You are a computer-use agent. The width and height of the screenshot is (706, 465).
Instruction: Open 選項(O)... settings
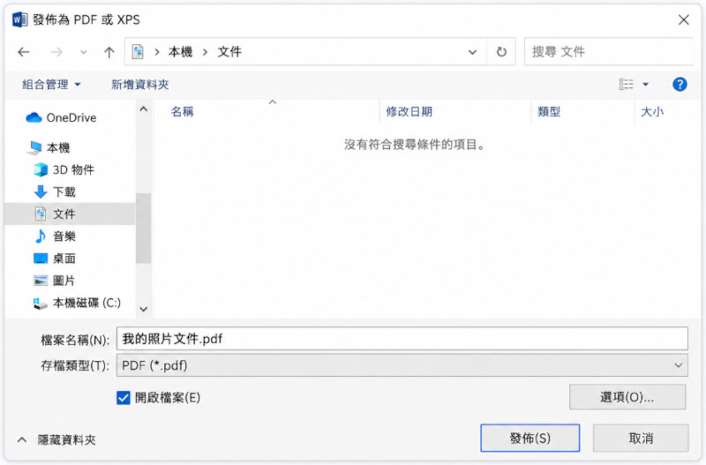click(x=627, y=397)
